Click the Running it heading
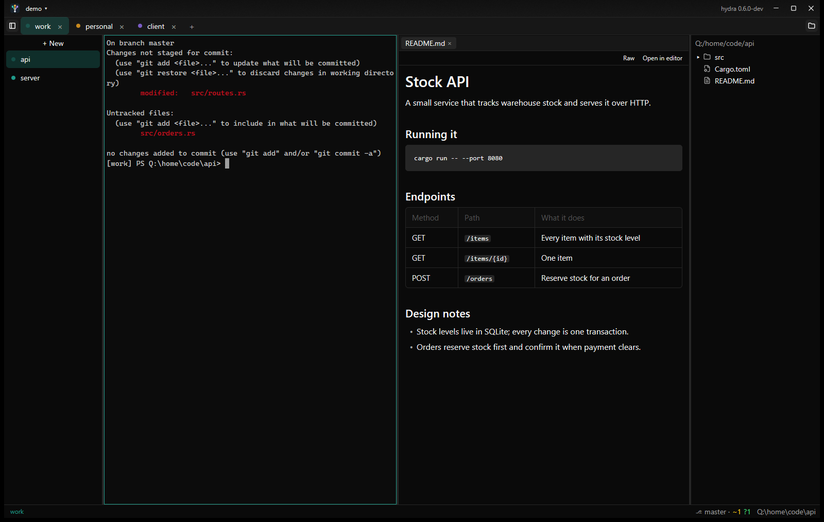Viewport: 824px width, 522px height. click(x=431, y=134)
